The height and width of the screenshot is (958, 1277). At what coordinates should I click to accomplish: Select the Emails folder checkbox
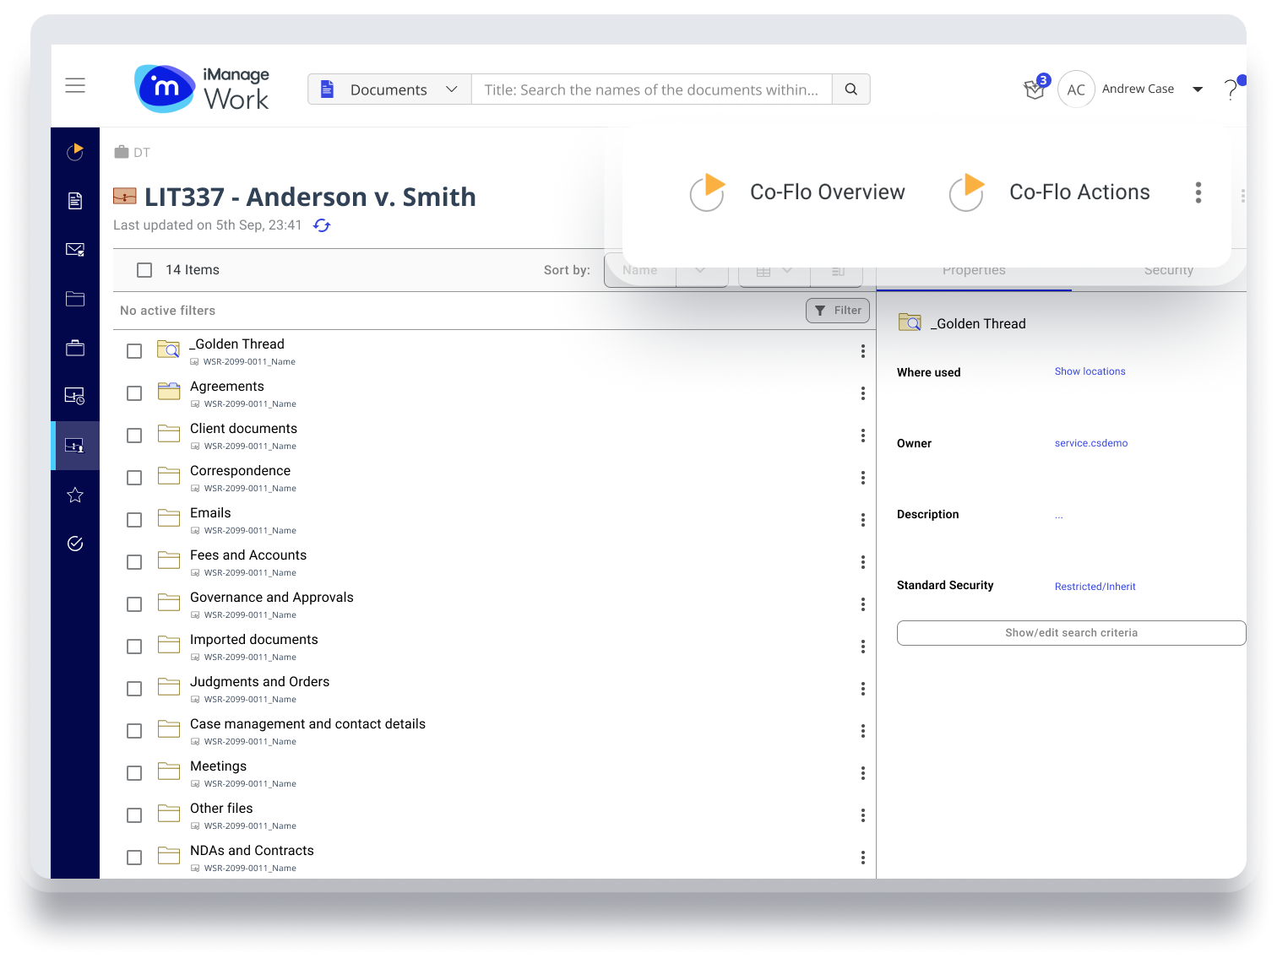coord(134,520)
